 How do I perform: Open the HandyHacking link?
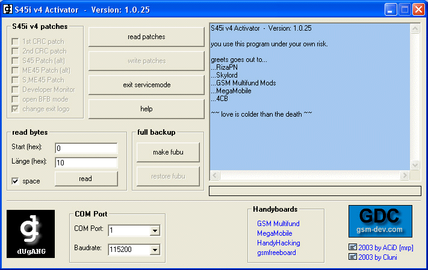pyautogui.click(x=279, y=243)
